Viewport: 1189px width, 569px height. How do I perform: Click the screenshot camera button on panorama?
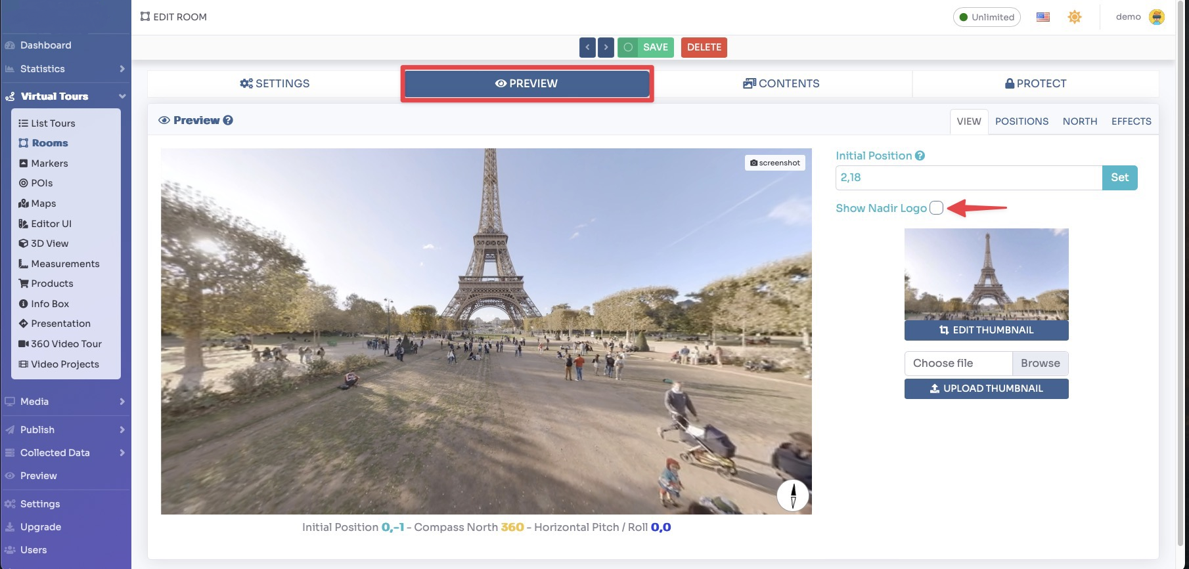point(775,163)
